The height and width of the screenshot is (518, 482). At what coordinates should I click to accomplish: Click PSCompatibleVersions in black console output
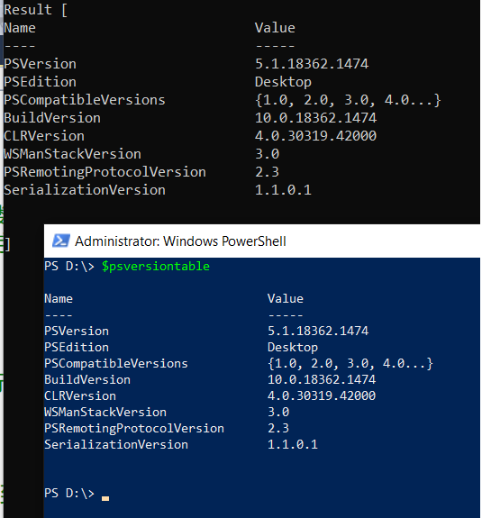coord(85,100)
